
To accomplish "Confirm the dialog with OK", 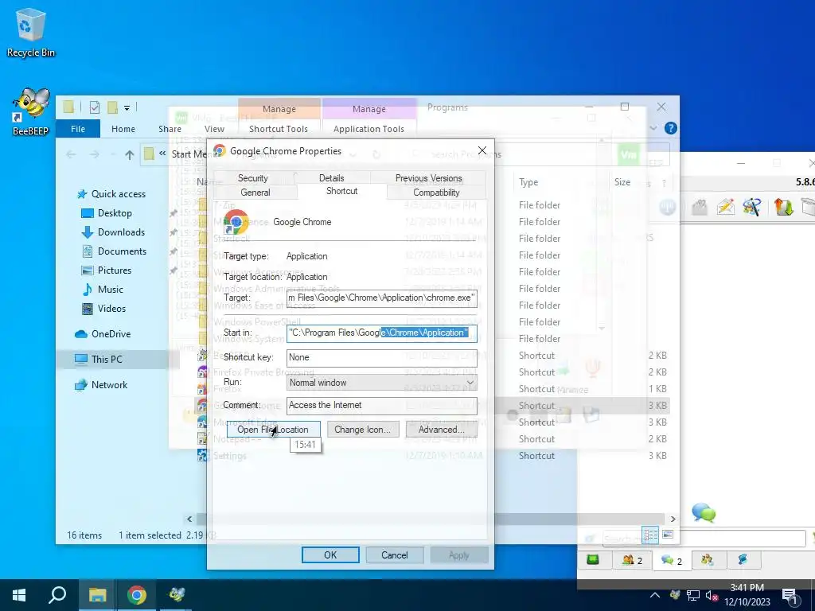I will click(x=330, y=555).
